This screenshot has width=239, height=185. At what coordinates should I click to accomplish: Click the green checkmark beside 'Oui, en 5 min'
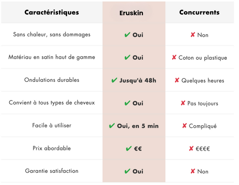112,126
